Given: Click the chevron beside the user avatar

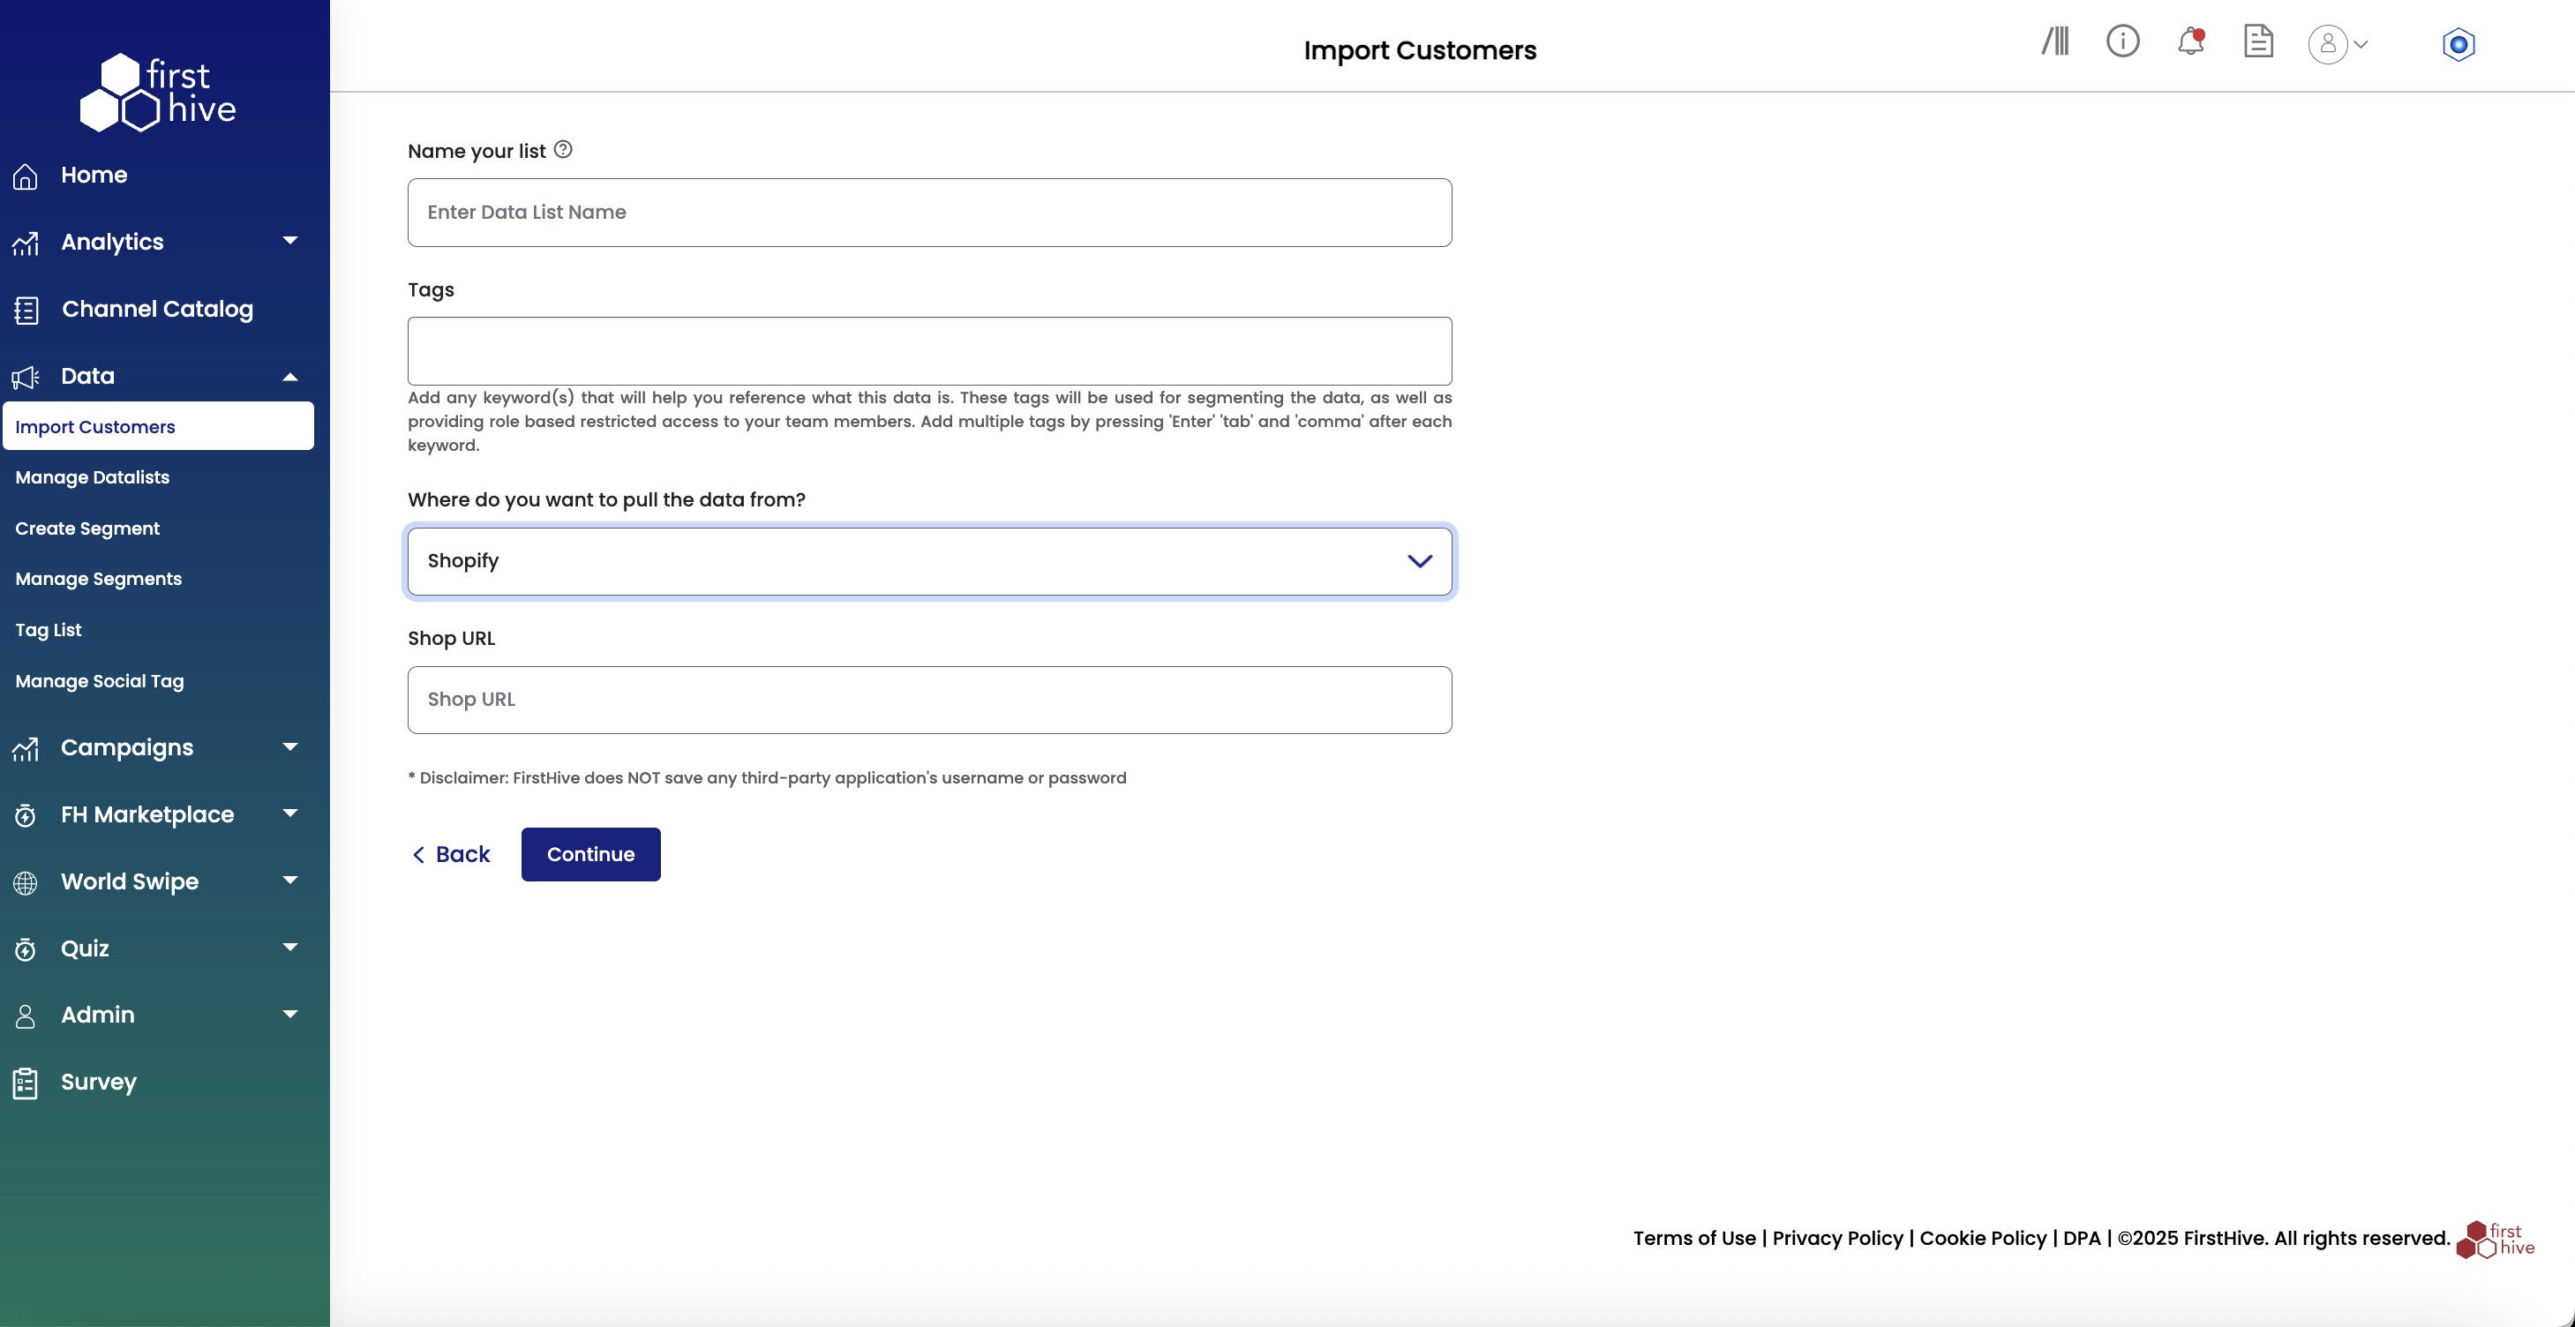Looking at the screenshot, I should [2361, 44].
